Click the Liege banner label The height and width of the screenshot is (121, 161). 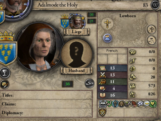click(x=76, y=32)
